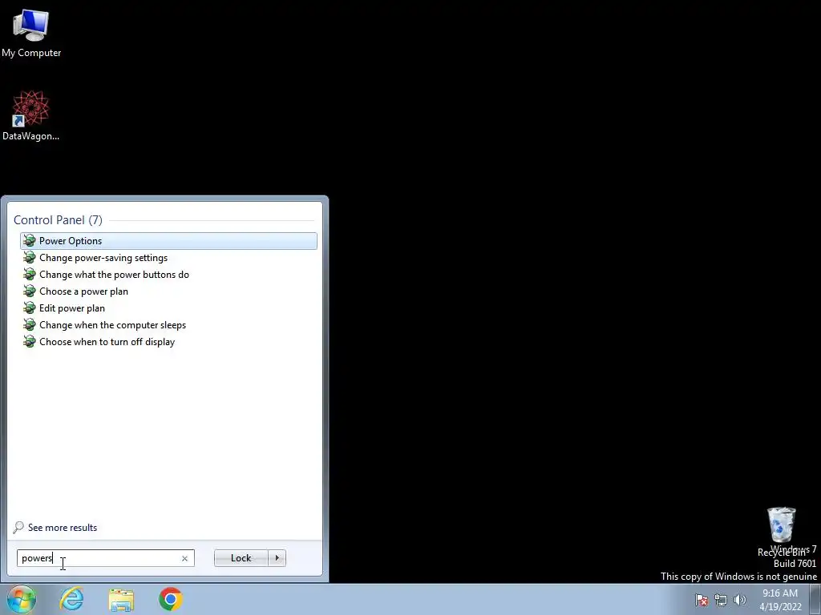Screen dimensions: 821x615
Task: Expand shutdown options arrow beside Lock
Action: (x=277, y=558)
